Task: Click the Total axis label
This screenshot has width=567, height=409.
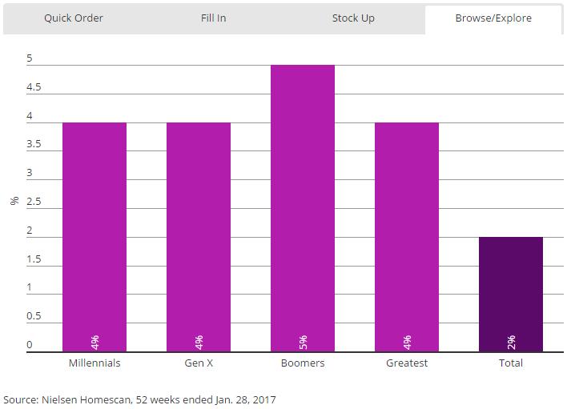Action: (x=511, y=363)
